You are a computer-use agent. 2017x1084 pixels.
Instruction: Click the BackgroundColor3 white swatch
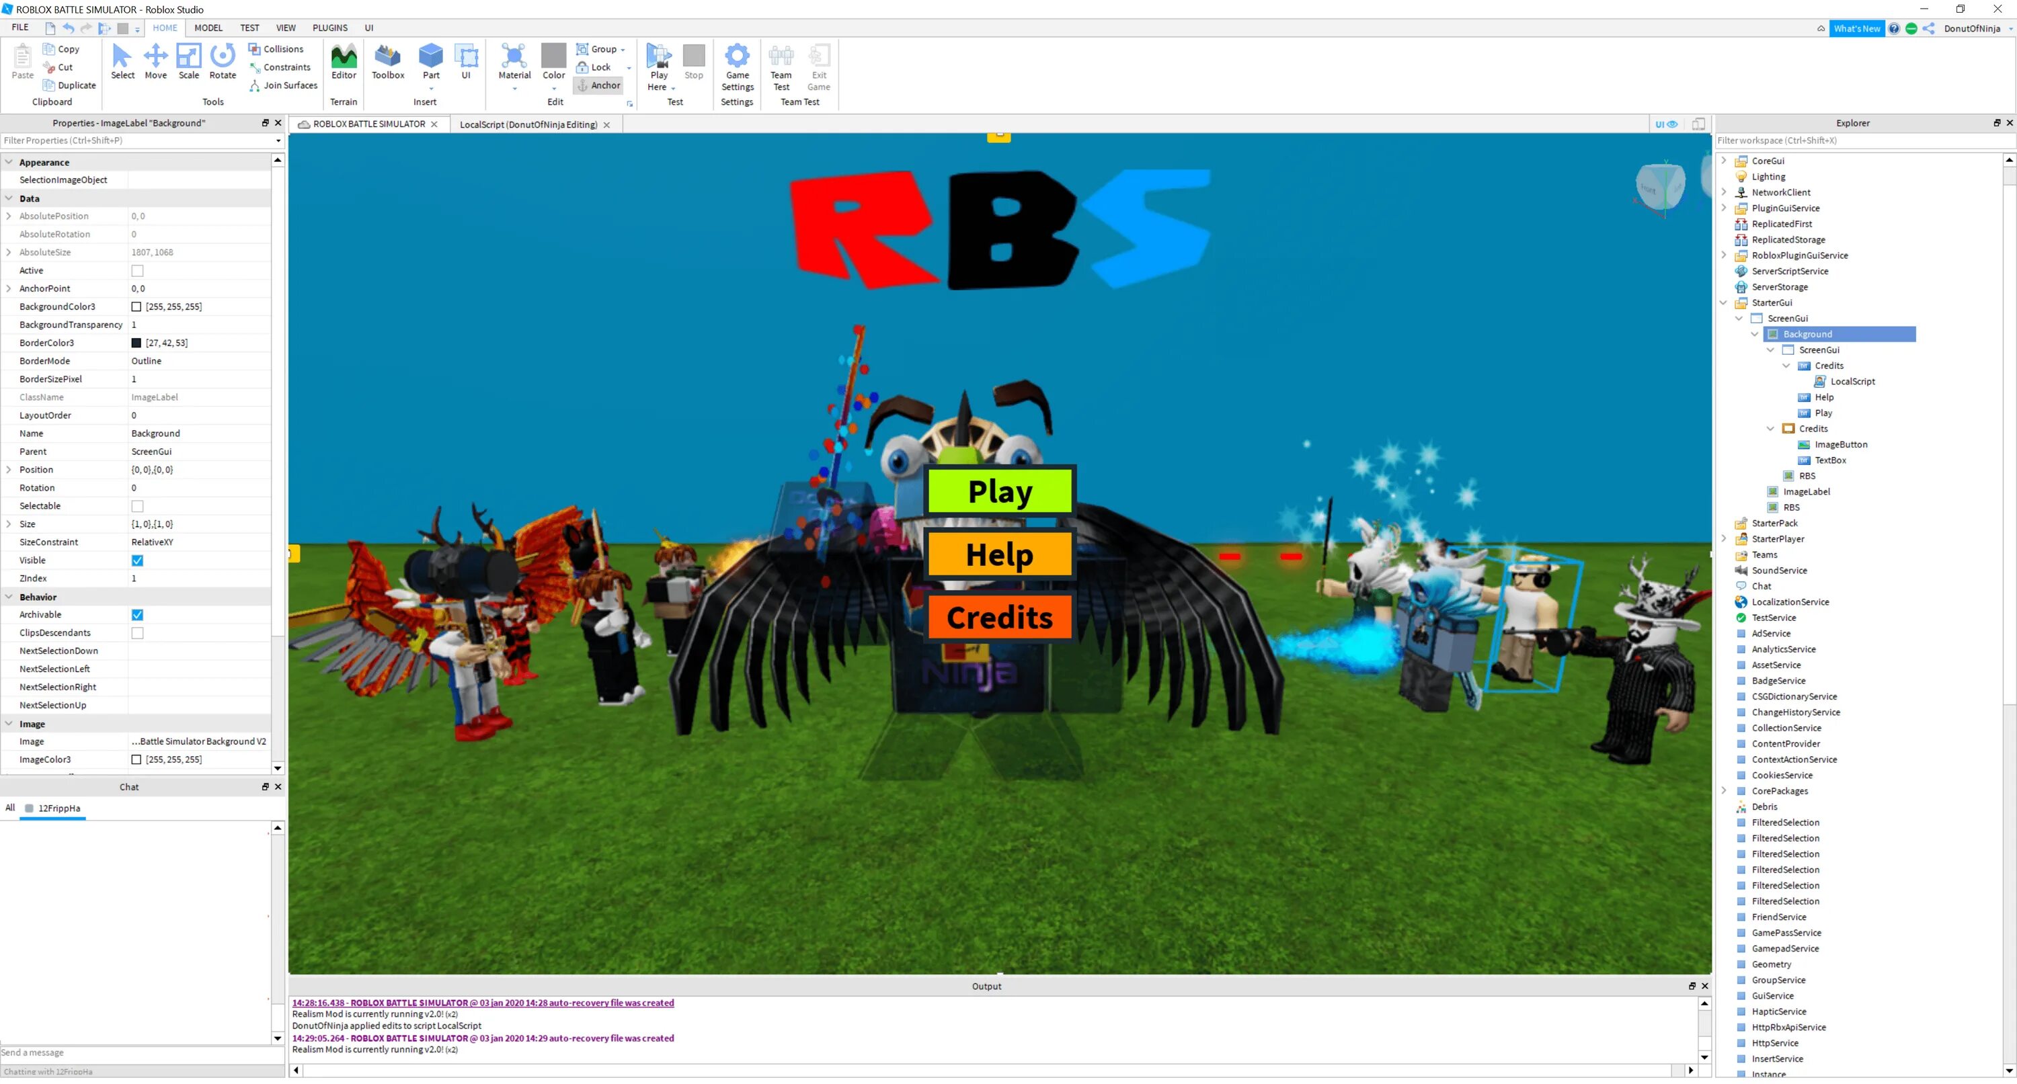click(x=136, y=307)
